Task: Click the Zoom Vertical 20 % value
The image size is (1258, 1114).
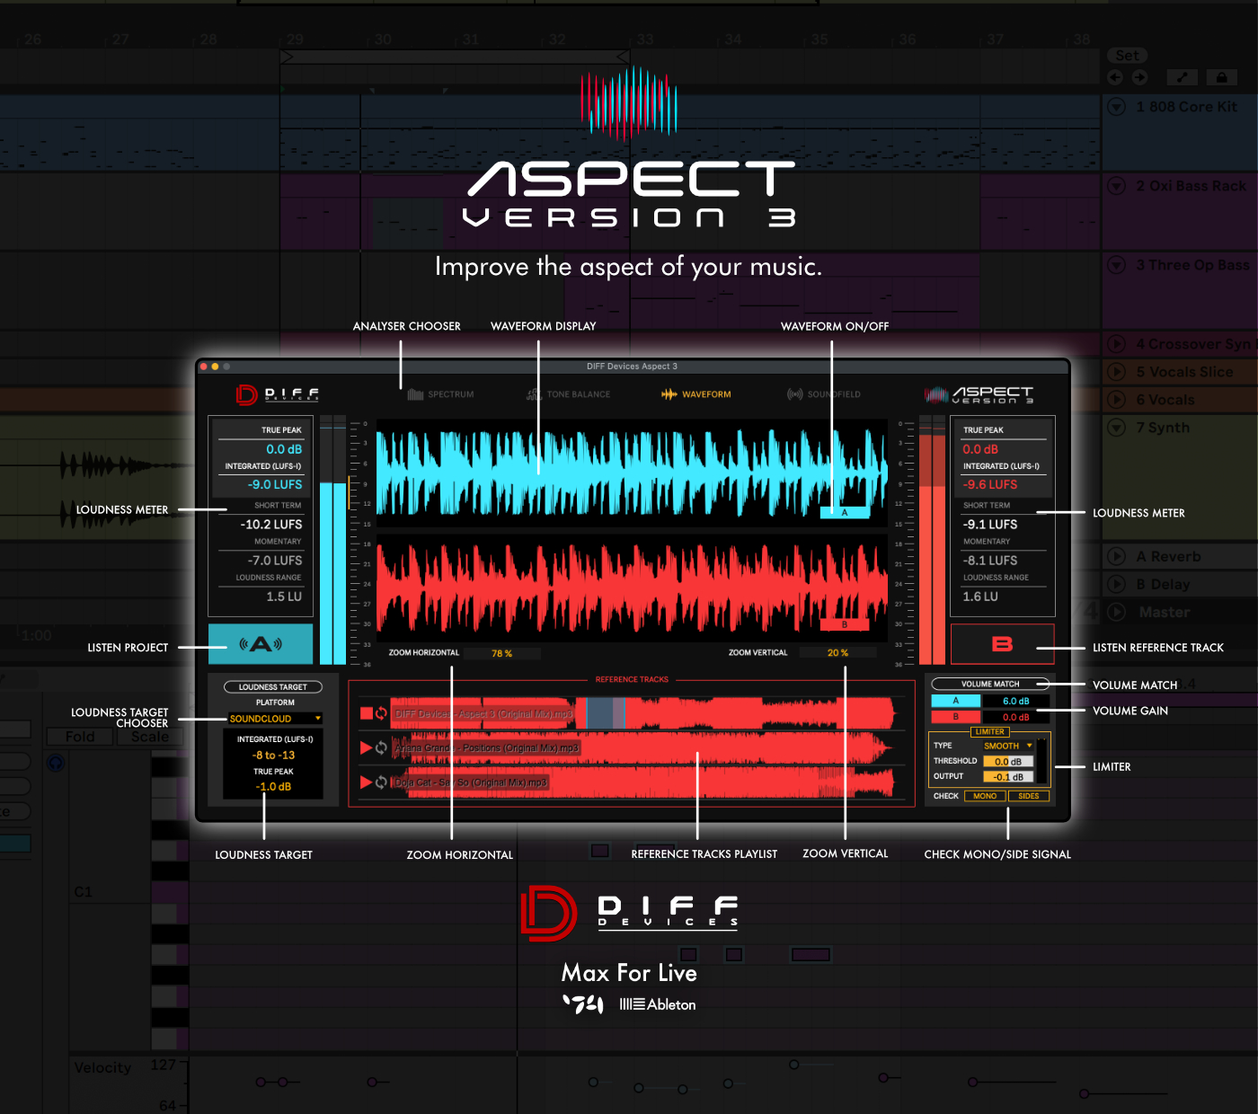Action: (837, 653)
